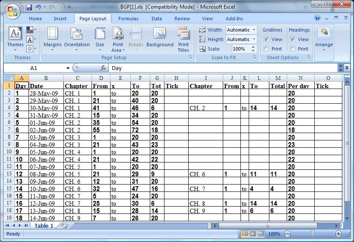Go to the first sheet tab
This screenshot has height=242, width=354.
[7, 226]
